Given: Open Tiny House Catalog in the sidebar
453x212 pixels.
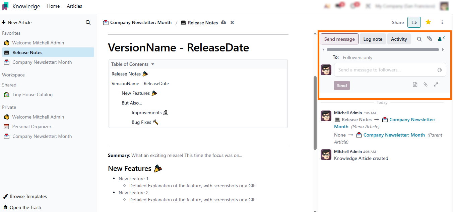Looking at the screenshot, I should (x=33, y=94).
